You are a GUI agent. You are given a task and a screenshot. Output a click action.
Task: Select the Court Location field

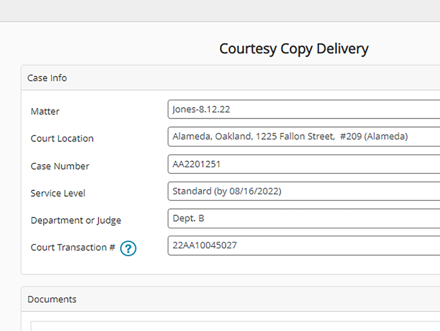[x=301, y=136]
